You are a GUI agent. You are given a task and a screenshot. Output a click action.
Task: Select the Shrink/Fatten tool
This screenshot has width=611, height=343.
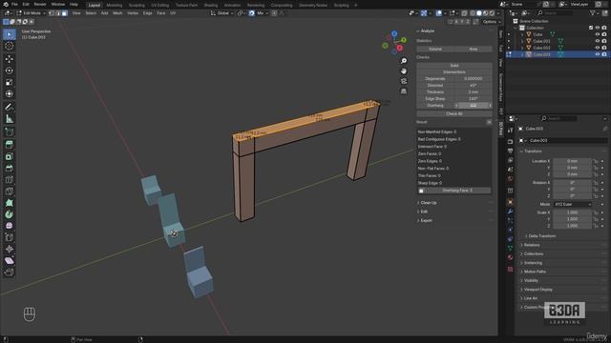[9, 249]
